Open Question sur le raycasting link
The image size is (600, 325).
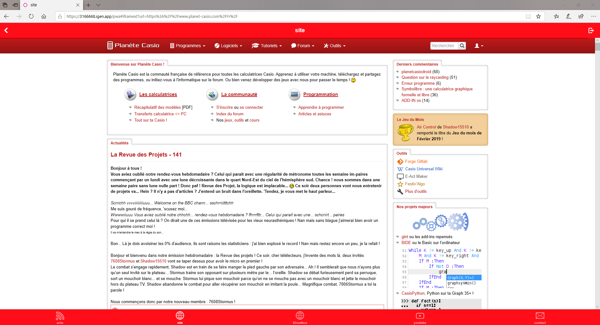click(x=425, y=77)
